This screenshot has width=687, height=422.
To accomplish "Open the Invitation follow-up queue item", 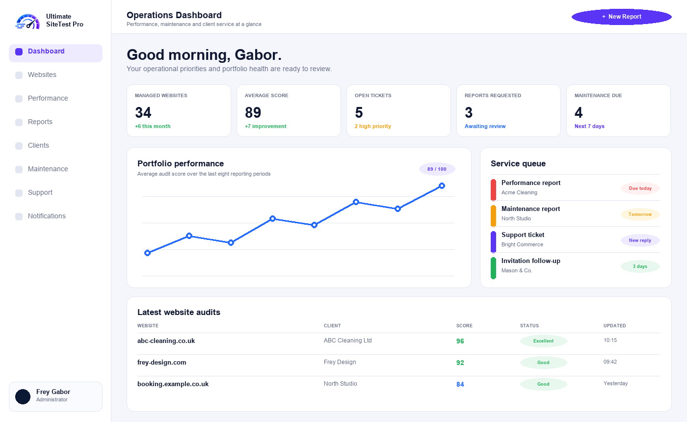I will (576, 265).
